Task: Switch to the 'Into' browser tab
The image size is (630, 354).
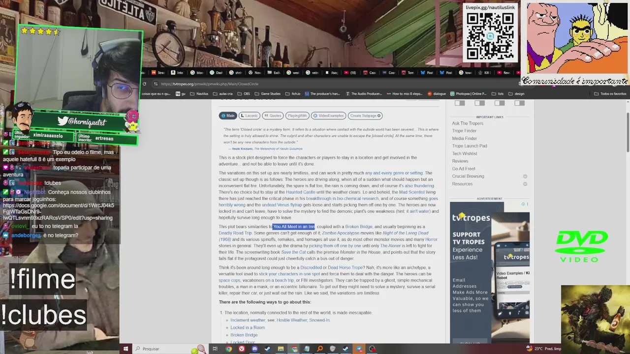Action: [177, 73]
